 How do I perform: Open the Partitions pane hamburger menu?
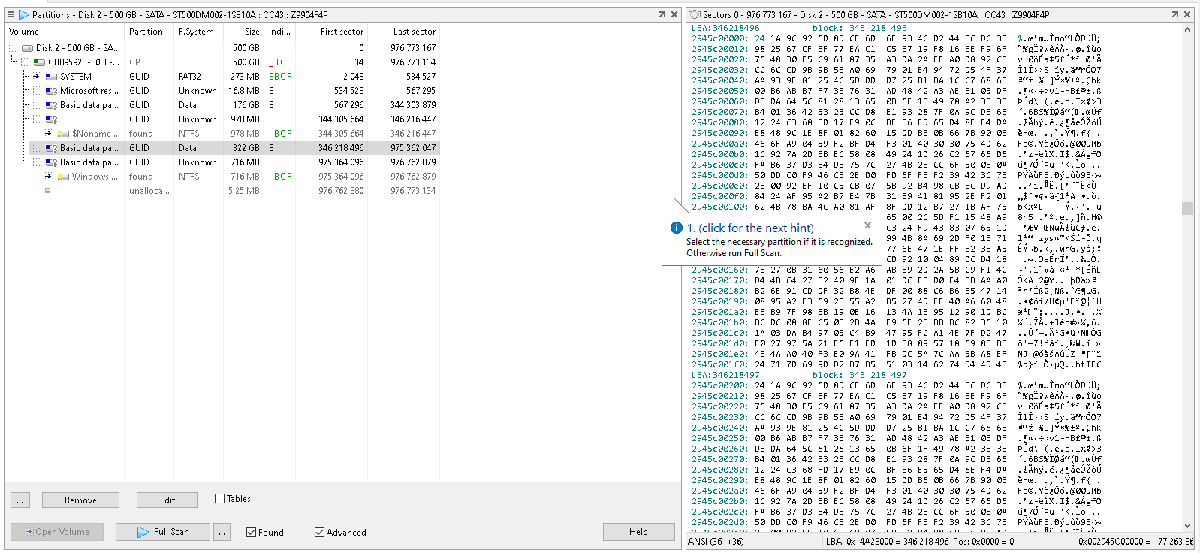pyautogui.click(x=11, y=14)
